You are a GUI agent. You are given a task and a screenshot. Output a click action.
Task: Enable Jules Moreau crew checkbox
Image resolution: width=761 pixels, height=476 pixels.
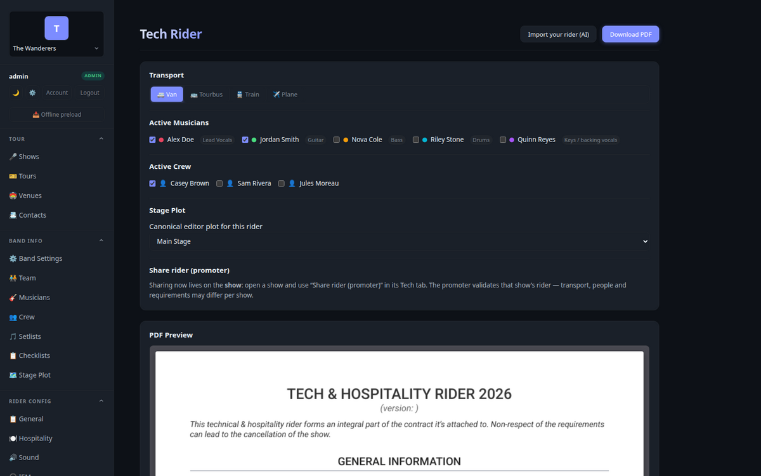281,183
